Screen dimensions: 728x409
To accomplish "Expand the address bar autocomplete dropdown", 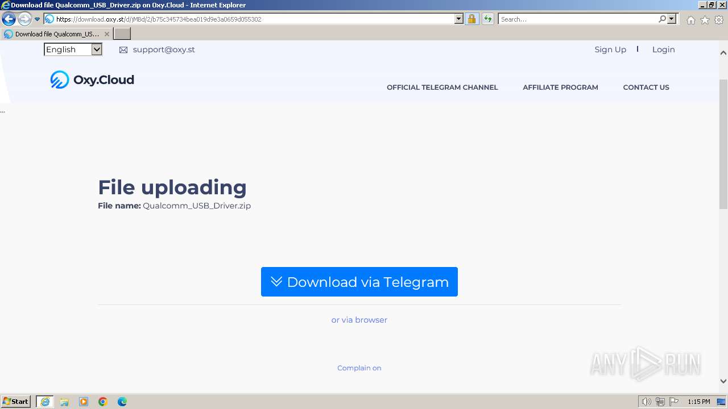I will click(459, 19).
